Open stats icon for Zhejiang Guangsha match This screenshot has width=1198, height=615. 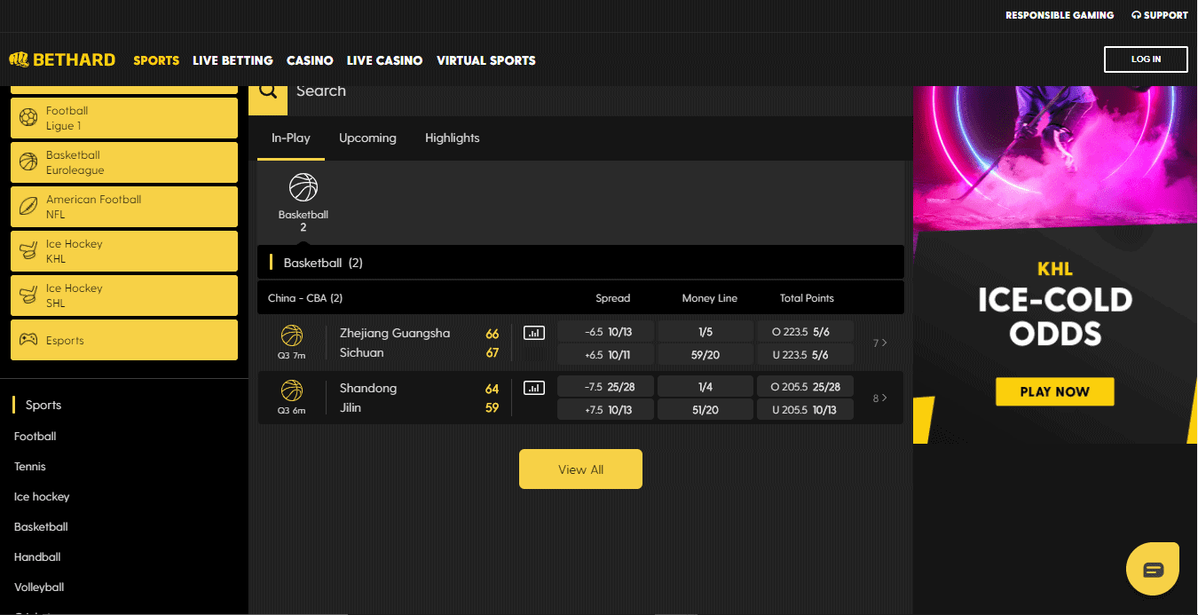tap(533, 333)
